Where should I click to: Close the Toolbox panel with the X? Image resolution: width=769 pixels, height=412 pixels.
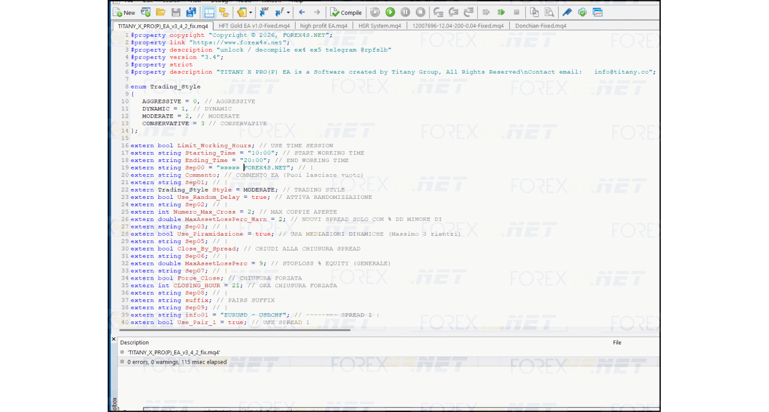point(114,339)
